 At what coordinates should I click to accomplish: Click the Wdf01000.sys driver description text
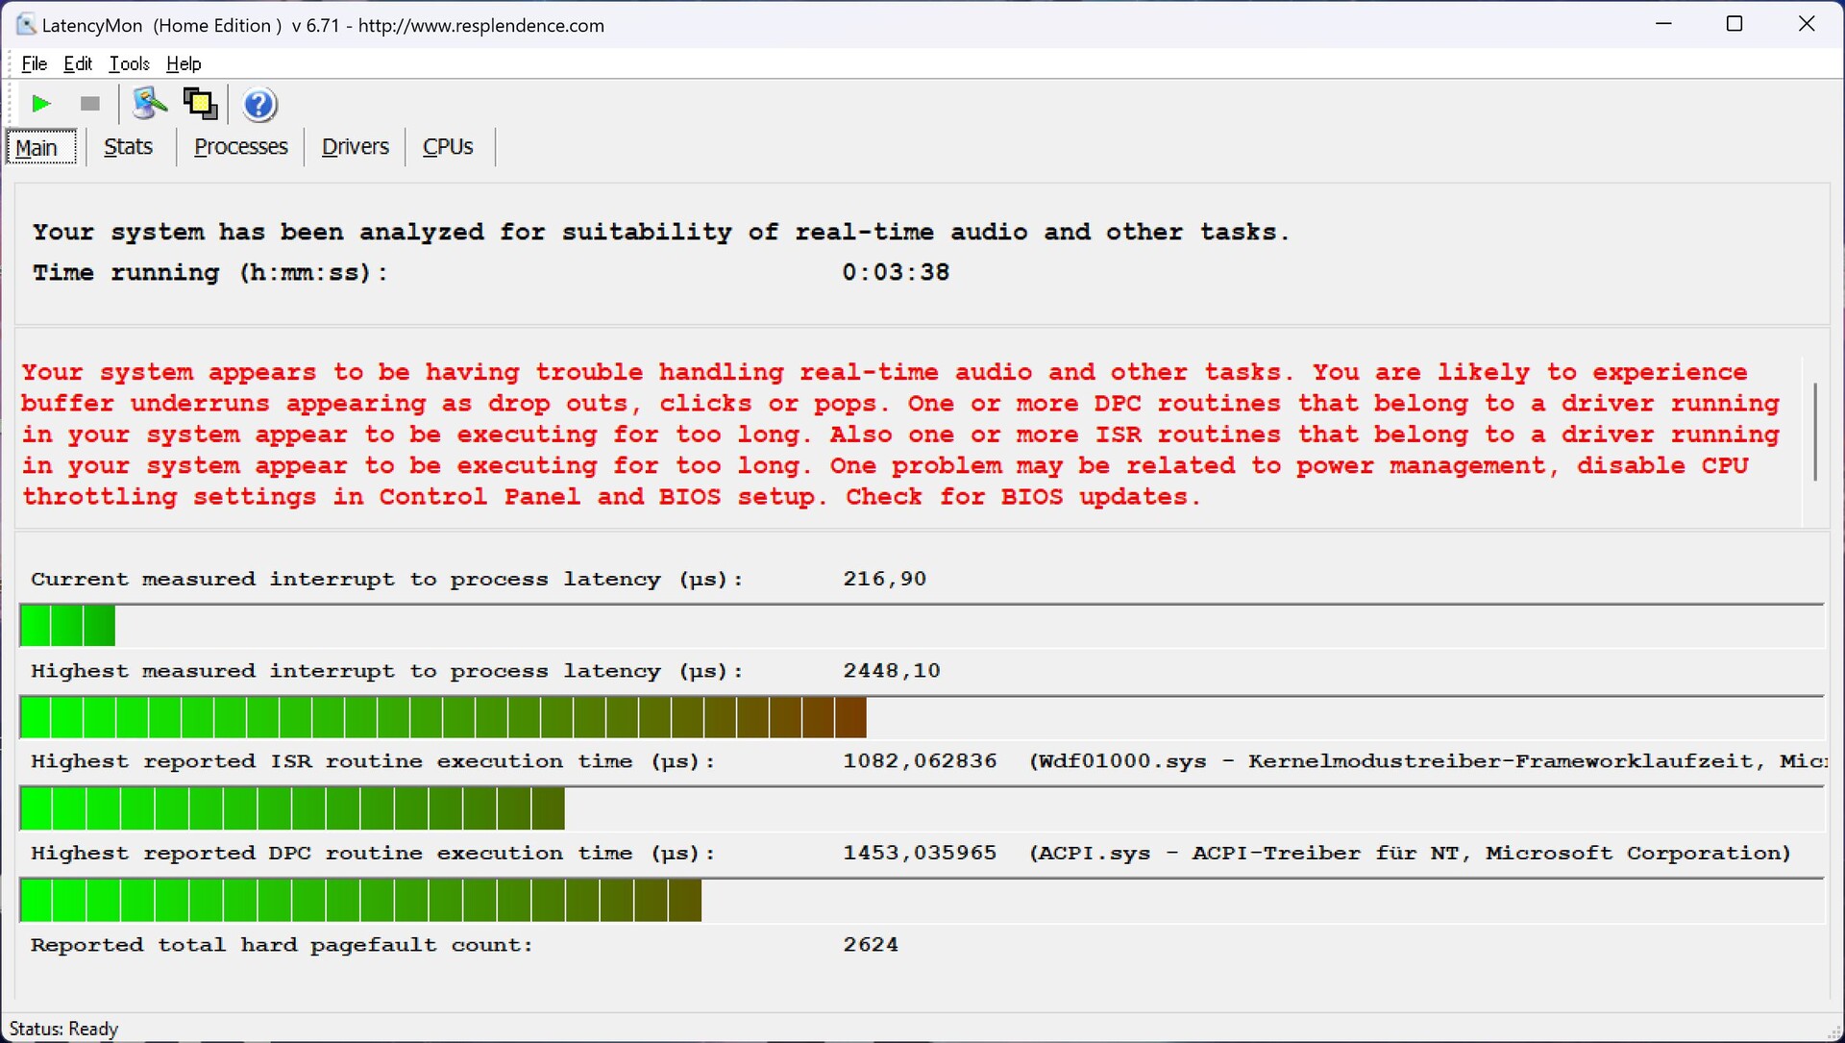pyautogui.click(x=1428, y=761)
